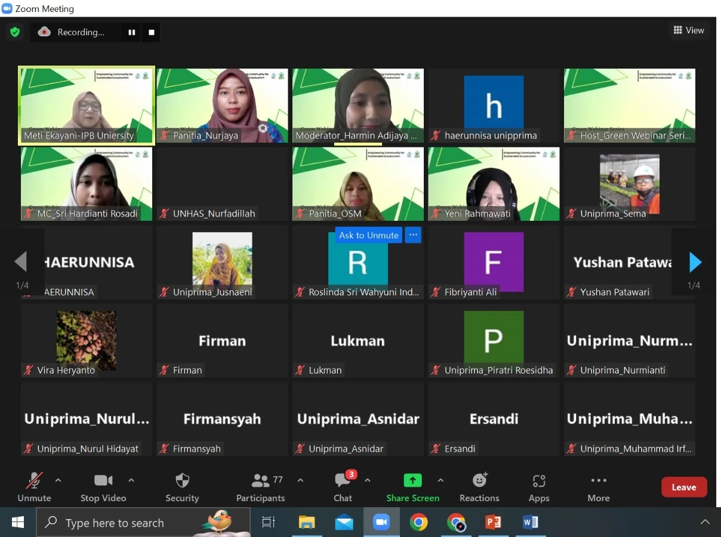Image resolution: width=721 pixels, height=537 pixels.
Task: Go to next gallery page arrow
Action: point(695,262)
